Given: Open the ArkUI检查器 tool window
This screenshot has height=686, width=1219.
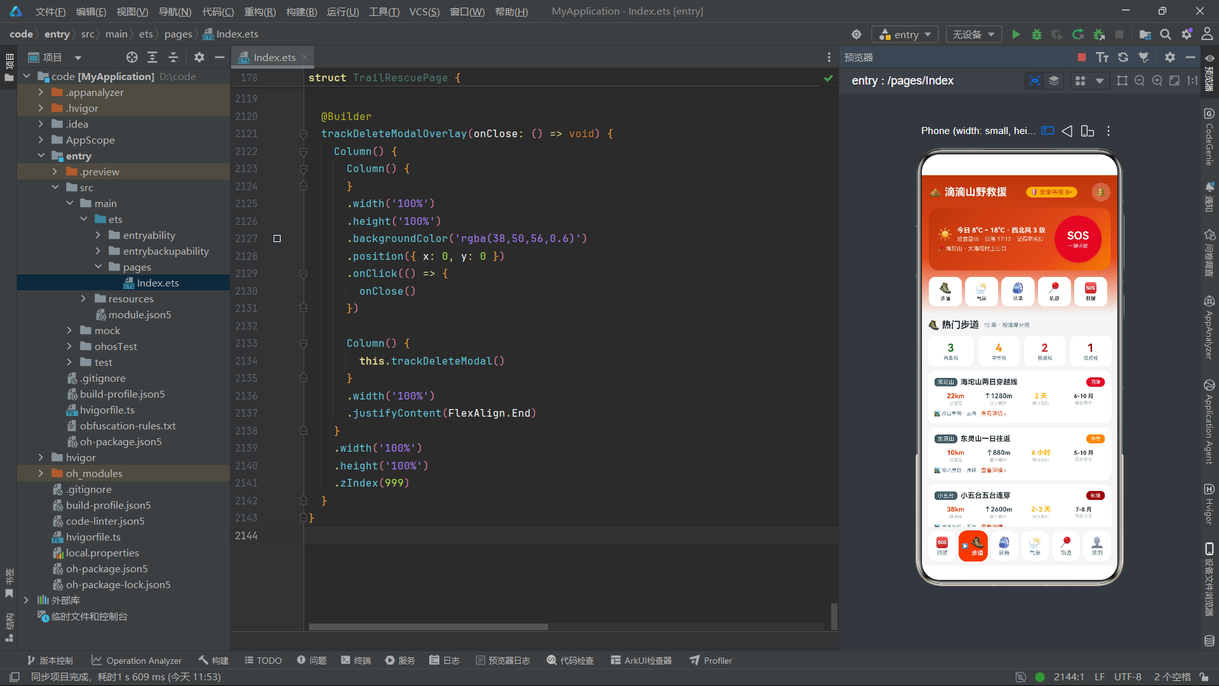Looking at the screenshot, I should [641, 661].
